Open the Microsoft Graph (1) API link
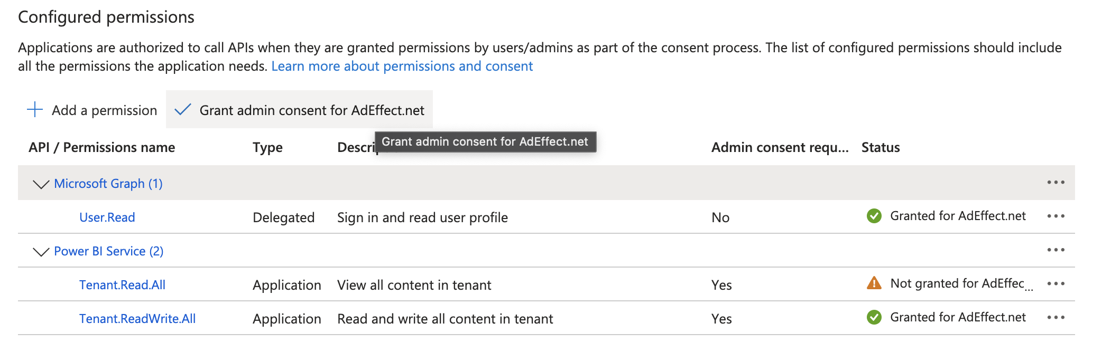 point(108,184)
